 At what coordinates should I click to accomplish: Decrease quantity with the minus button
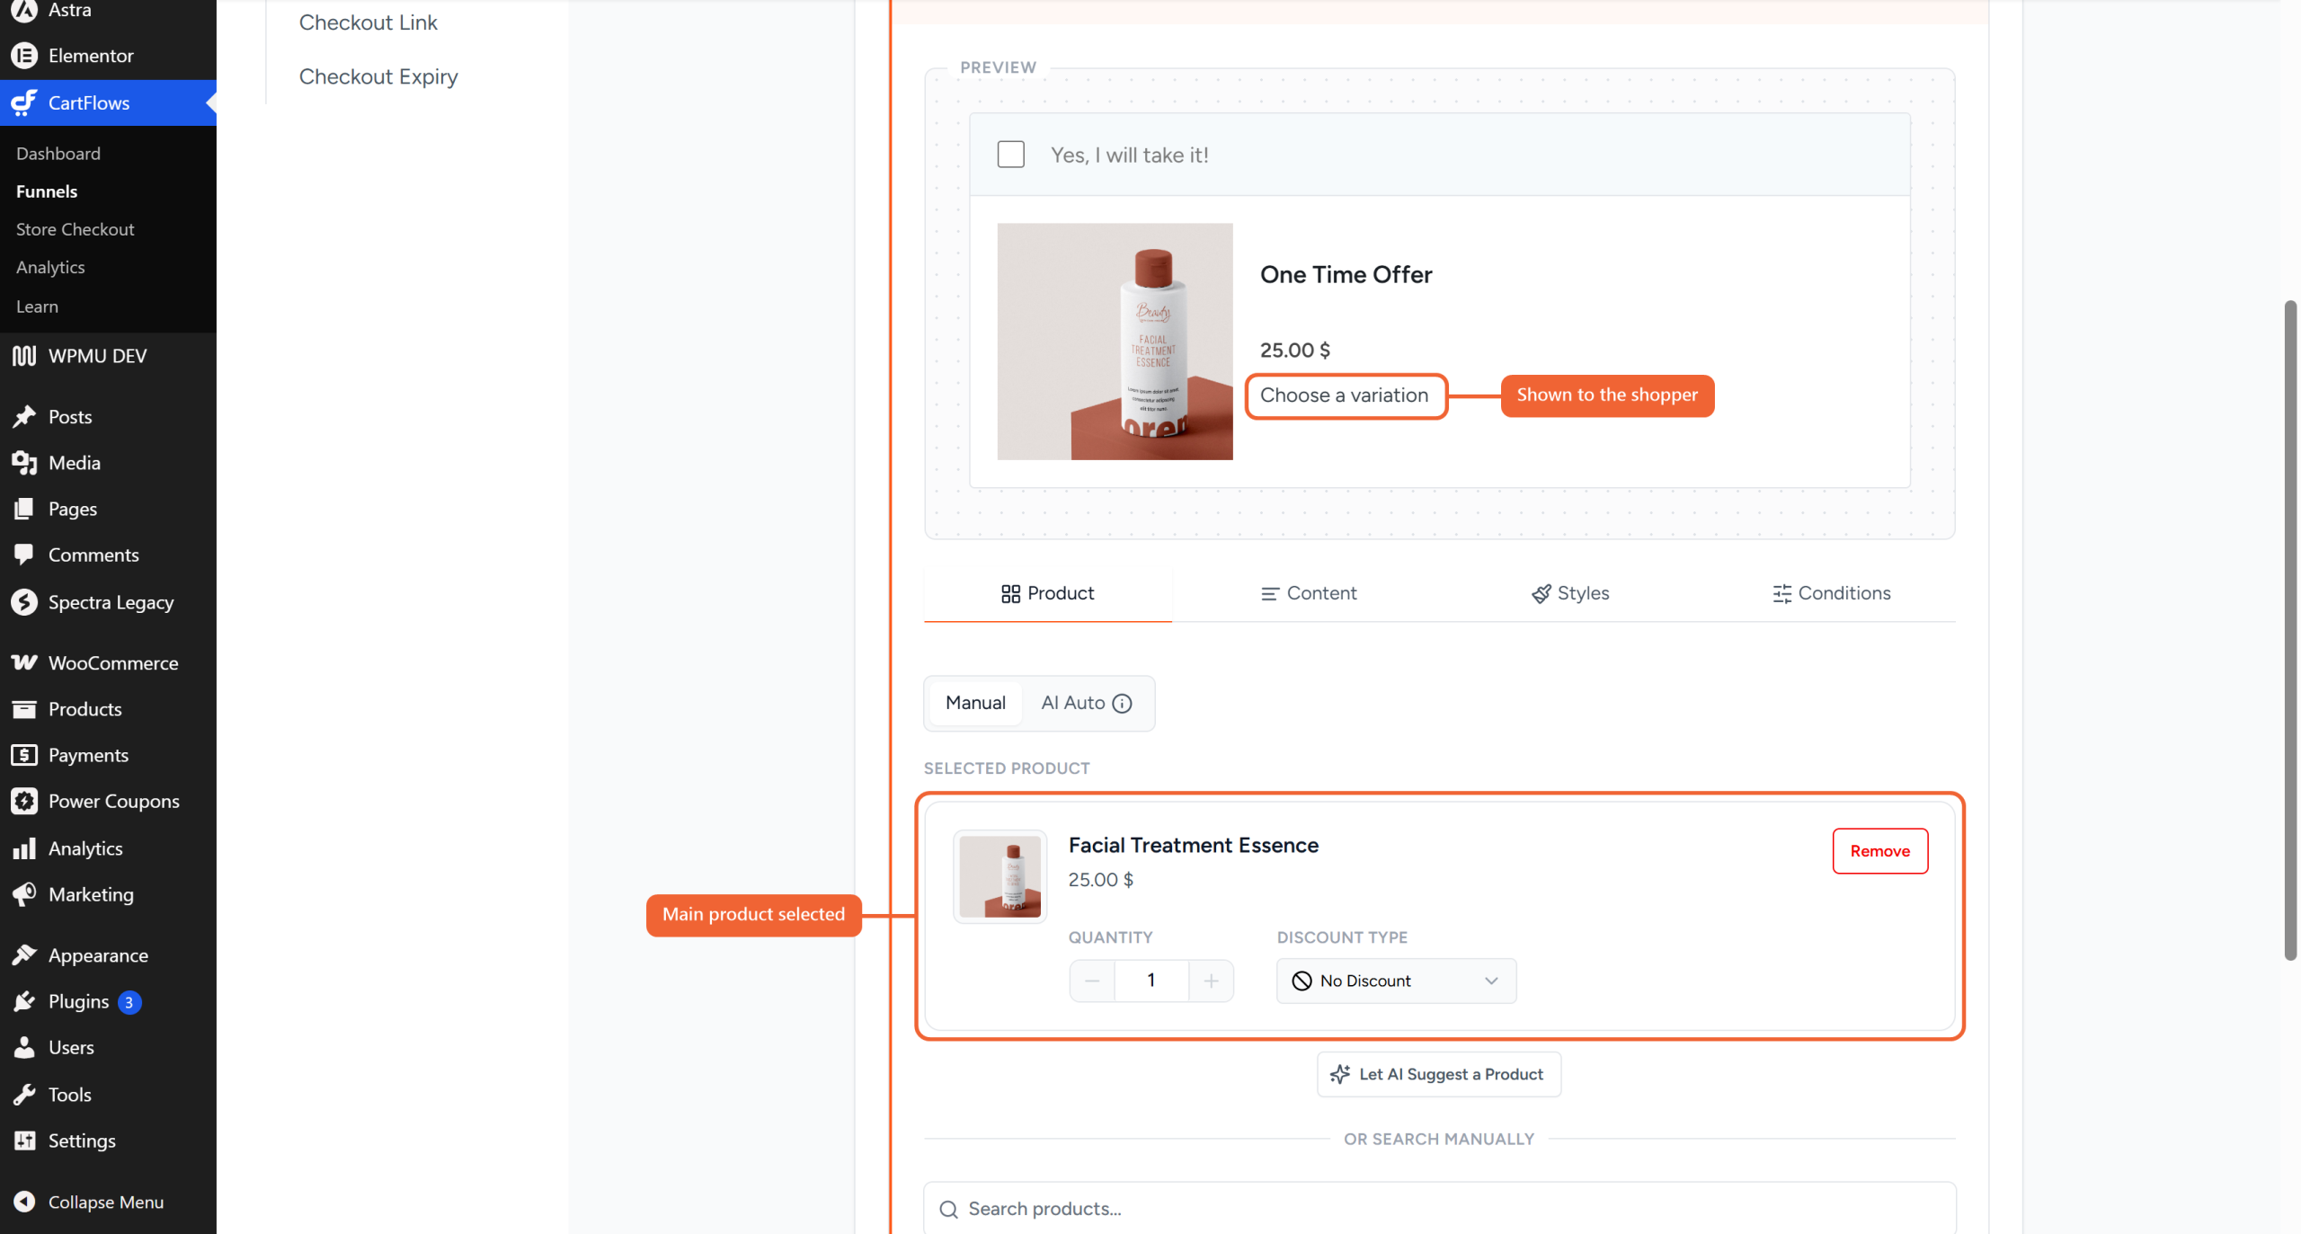click(x=1092, y=981)
